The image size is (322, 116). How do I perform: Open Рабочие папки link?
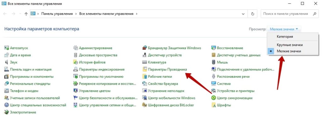click(160, 77)
